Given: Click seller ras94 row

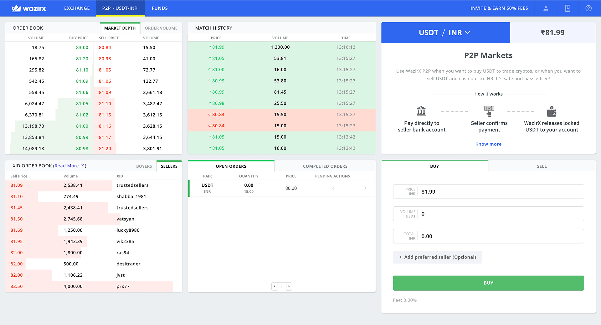Looking at the screenshot, I should click(x=94, y=253).
